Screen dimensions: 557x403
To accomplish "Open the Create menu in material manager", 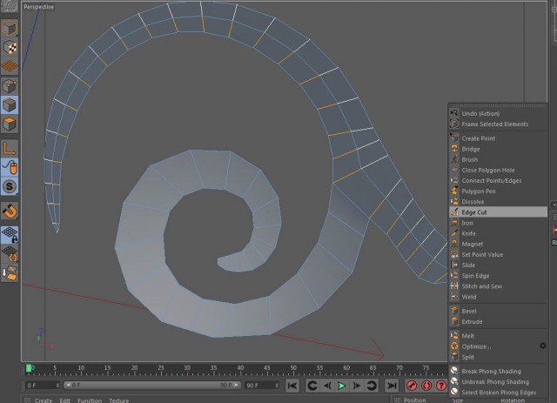I will [x=44, y=400].
